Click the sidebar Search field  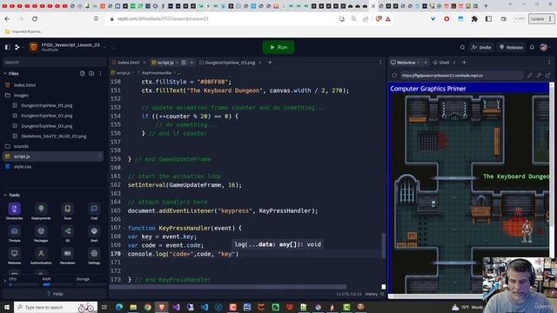[x=54, y=62]
